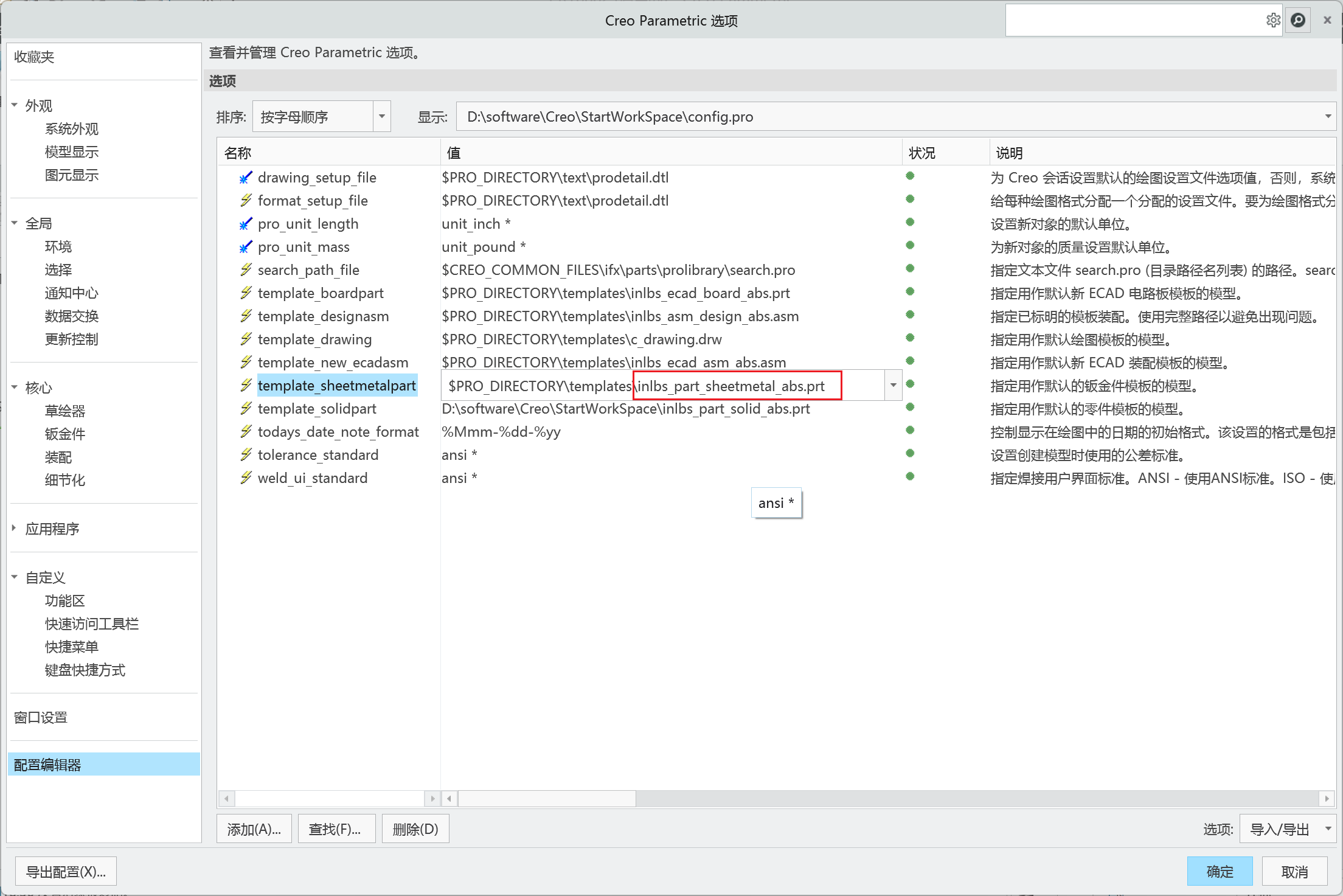
Task: Expand the 应用程序 tree group
Action: (x=15, y=529)
